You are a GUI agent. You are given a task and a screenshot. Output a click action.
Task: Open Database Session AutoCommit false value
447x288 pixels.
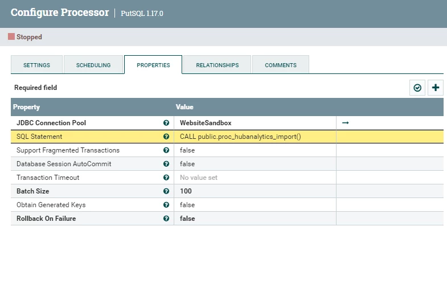[x=255, y=164]
